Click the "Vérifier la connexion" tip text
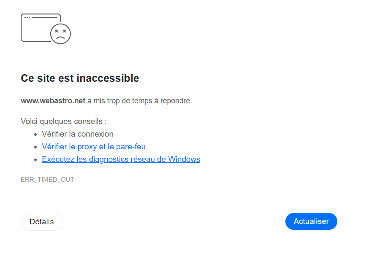Viewport: 366px width, 253px height. coord(78,134)
